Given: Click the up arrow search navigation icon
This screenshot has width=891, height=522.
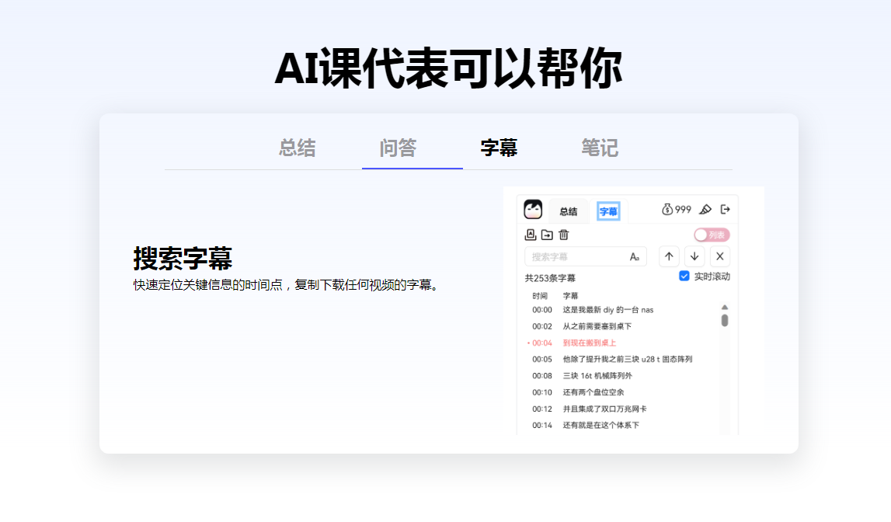Looking at the screenshot, I should coord(668,256).
